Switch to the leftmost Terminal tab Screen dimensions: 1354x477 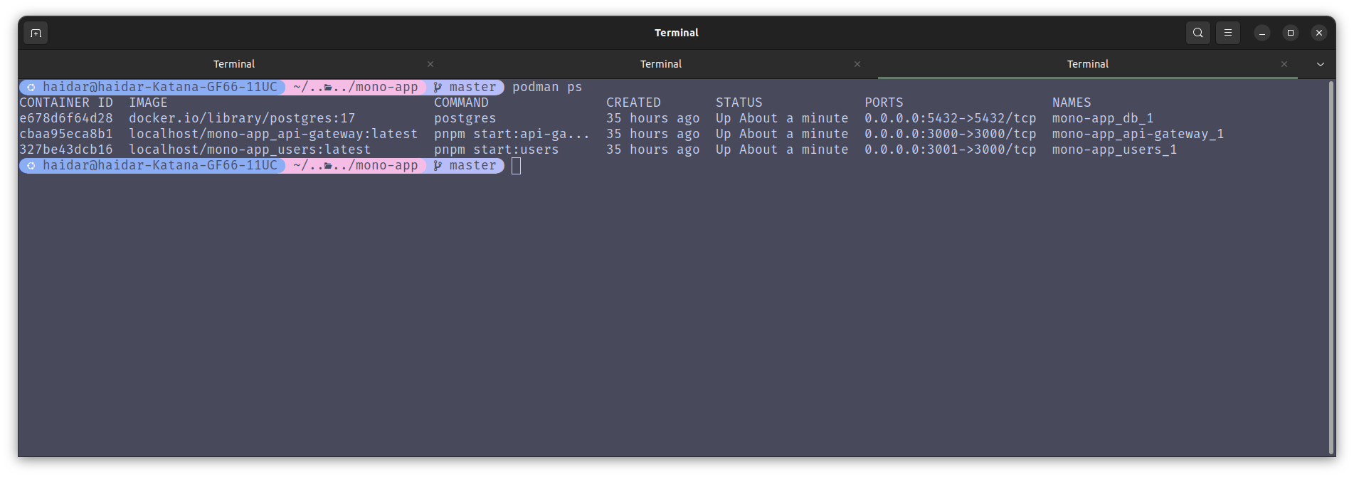234,64
